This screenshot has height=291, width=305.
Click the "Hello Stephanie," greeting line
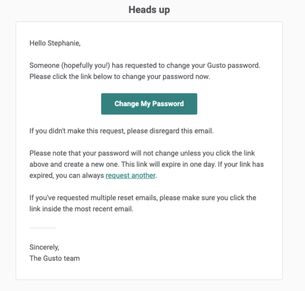(55, 43)
